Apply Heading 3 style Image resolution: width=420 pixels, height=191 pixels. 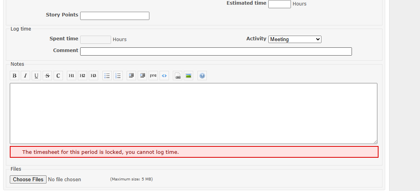93,76
